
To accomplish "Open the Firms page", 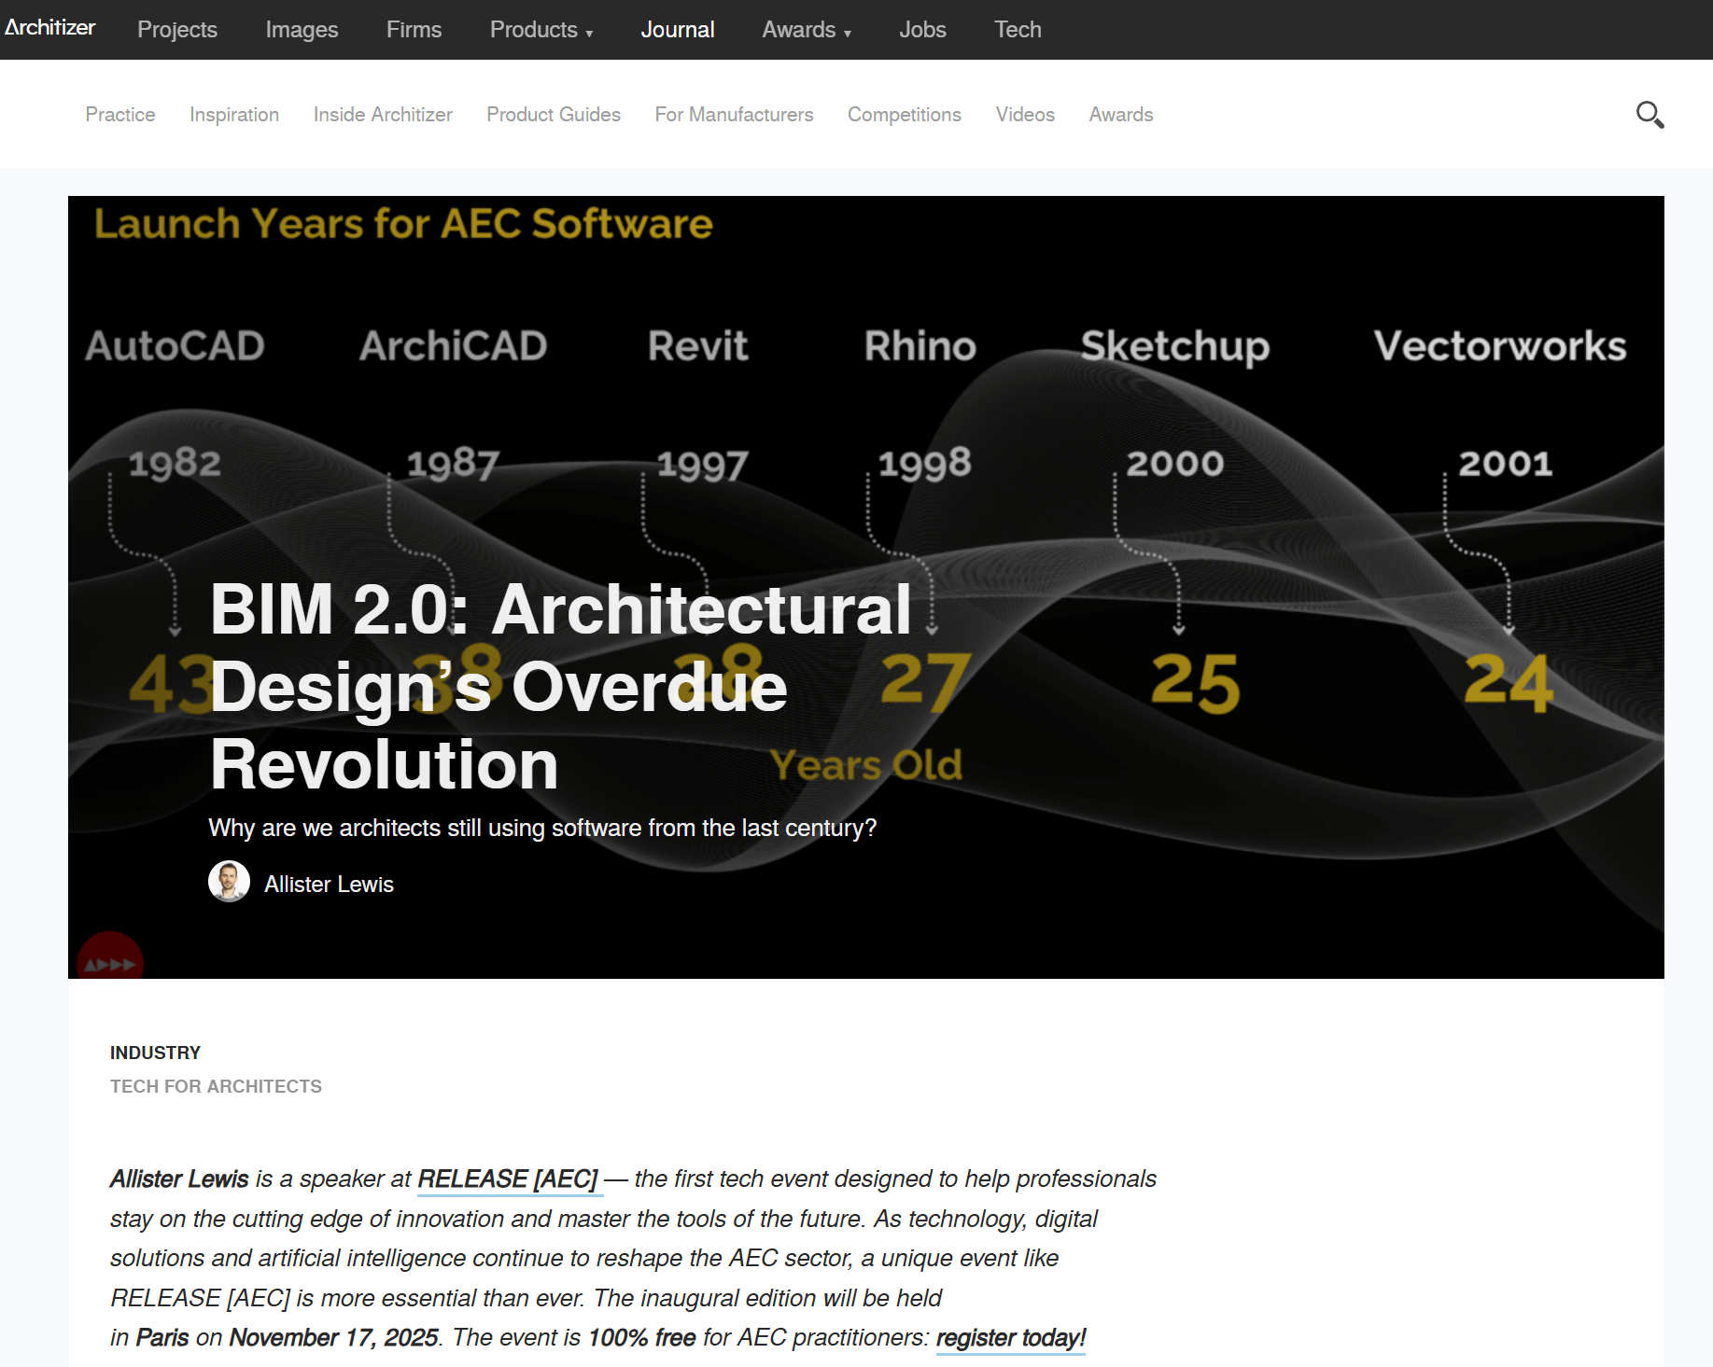I will coord(414,30).
